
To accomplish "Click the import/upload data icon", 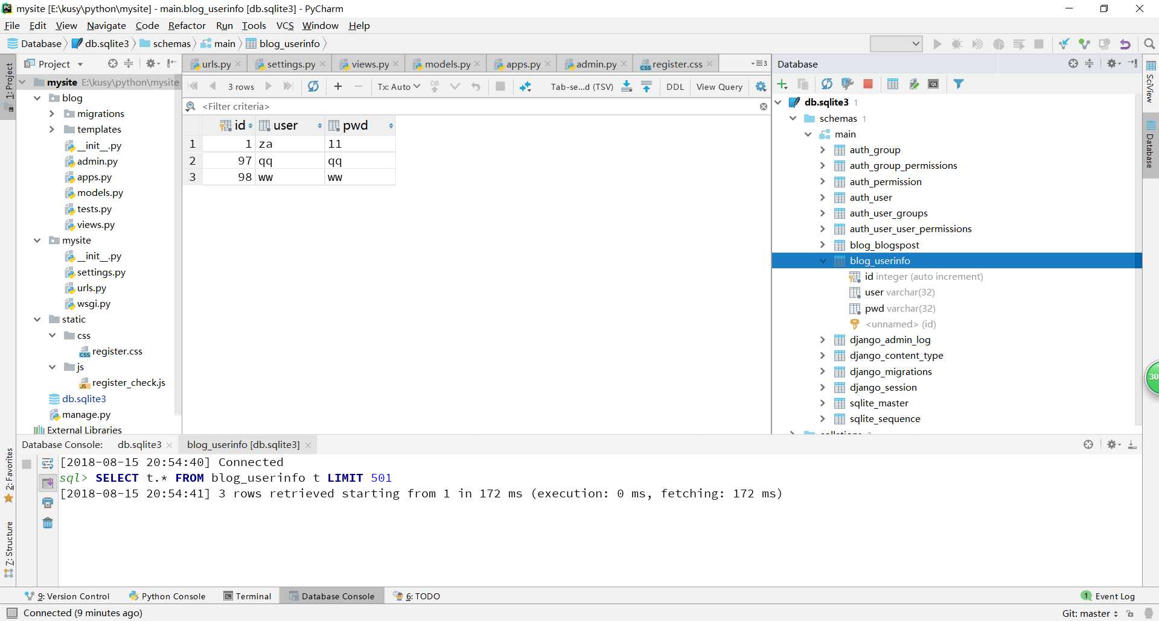I will click(x=647, y=86).
